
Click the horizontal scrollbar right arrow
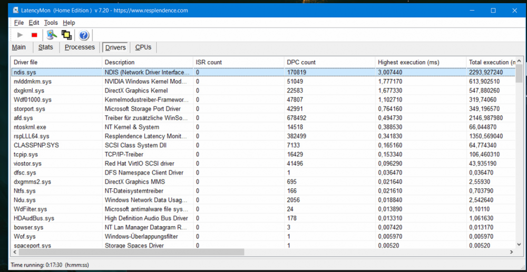(x=512, y=252)
